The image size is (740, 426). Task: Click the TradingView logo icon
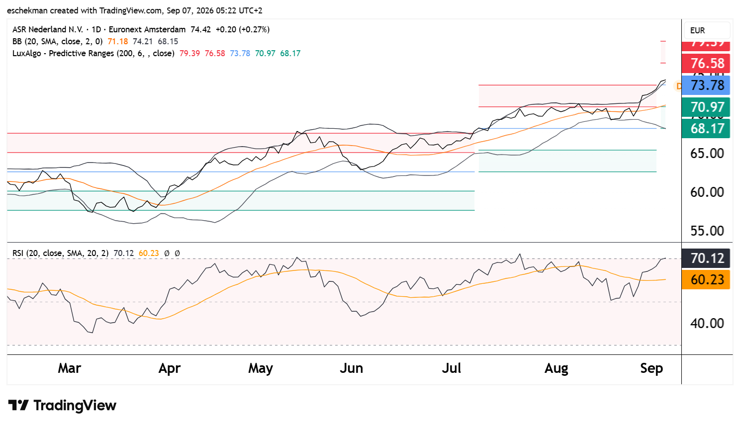(x=19, y=406)
